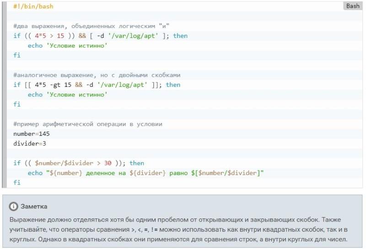Click the line 'if [[ 4*5 -gt 15 && -d'
Image resolution: width=366 pixels, height=250 pixels.
(97, 85)
